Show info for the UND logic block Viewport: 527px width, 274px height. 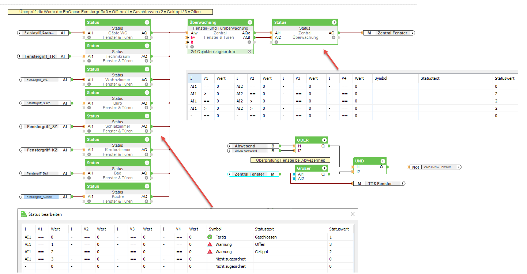383,161
